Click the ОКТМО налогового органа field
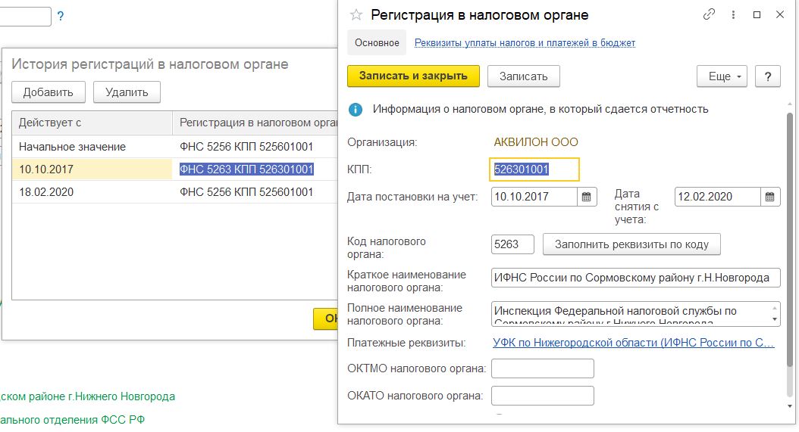Image resolution: width=799 pixels, height=432 pixels. point(542,368)
